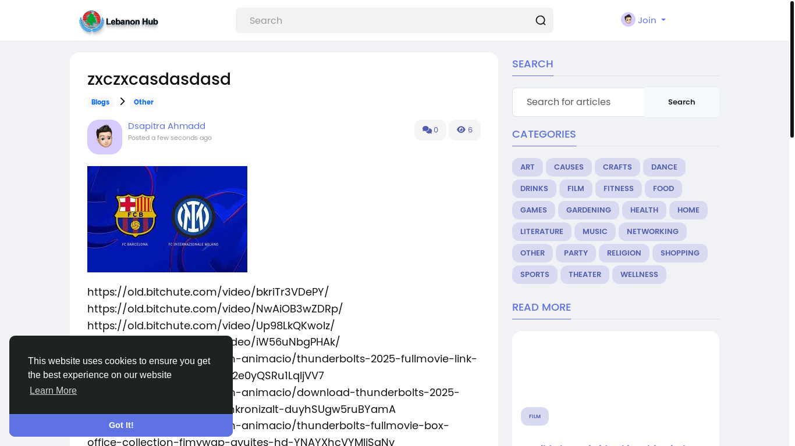Choose the FITNESS category tag
This screenshot has height=446, width=795.
(618, 189)
